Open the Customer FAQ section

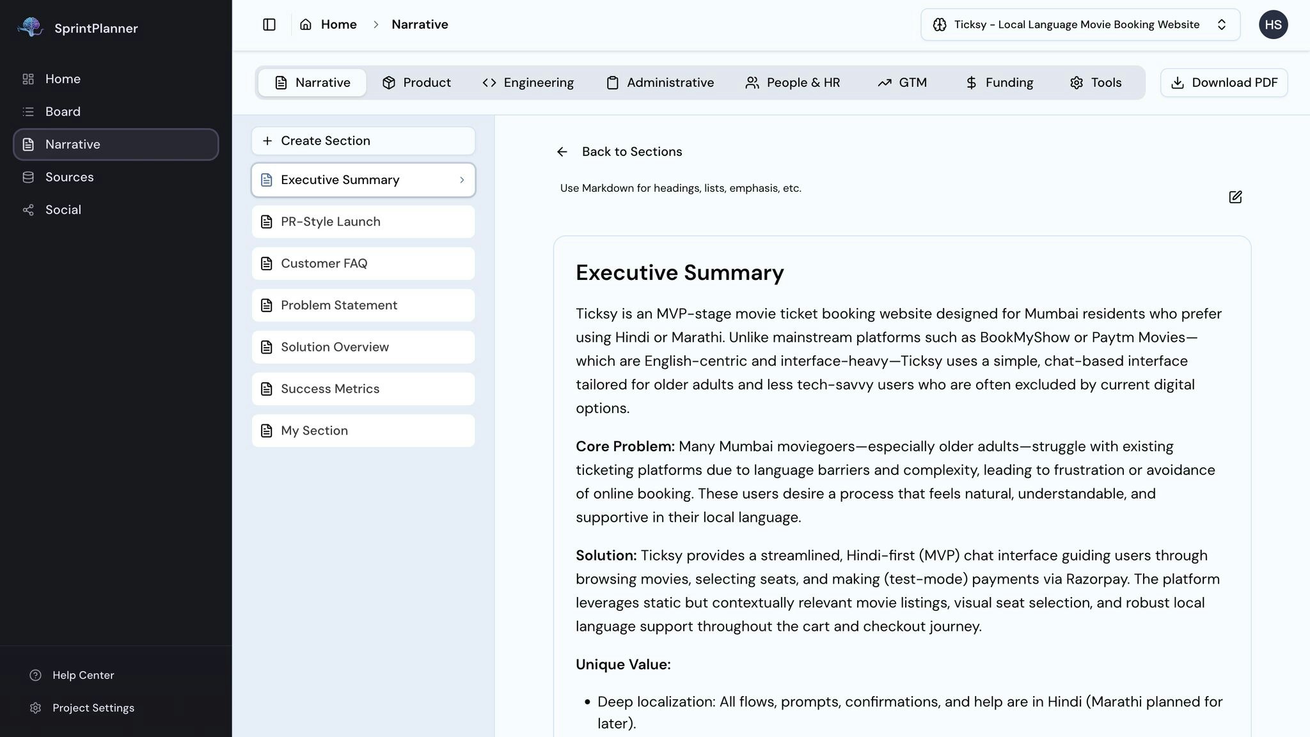click(363, 263)
